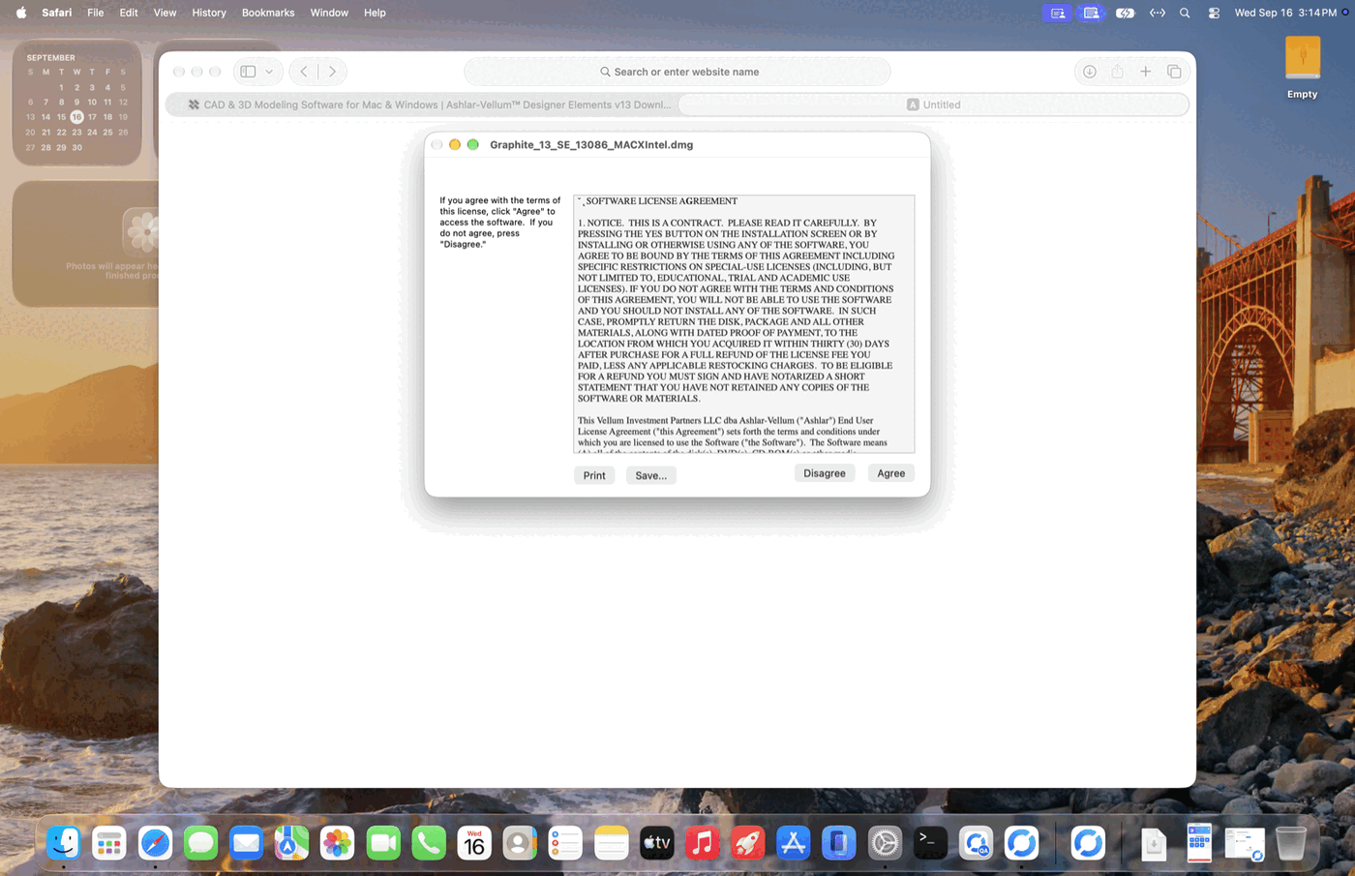Open Launchpad from the Dock
This screenshot has height=876, width=1355.
click(x=109, y=843)
